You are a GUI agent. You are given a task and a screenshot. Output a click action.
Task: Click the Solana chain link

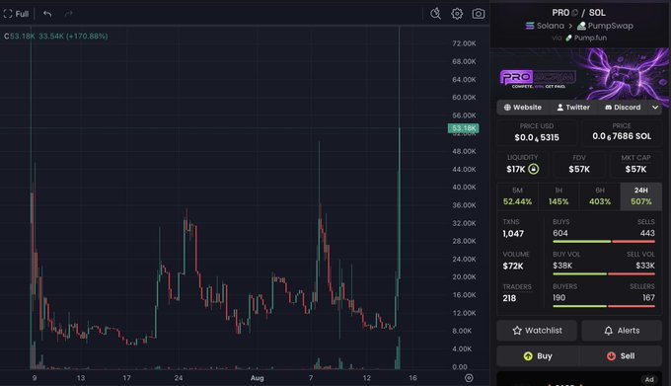coord(545,26)
